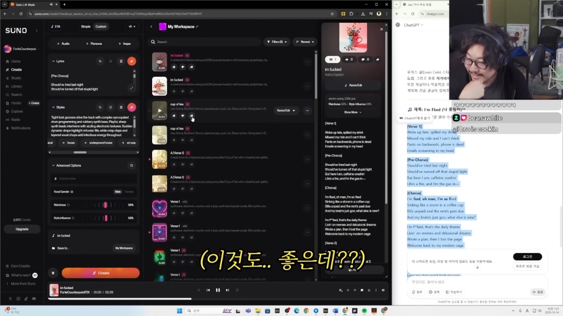Screen dimensions: 563x316
Task: Go to Explore in the sidebar
Action: (17, 111)
